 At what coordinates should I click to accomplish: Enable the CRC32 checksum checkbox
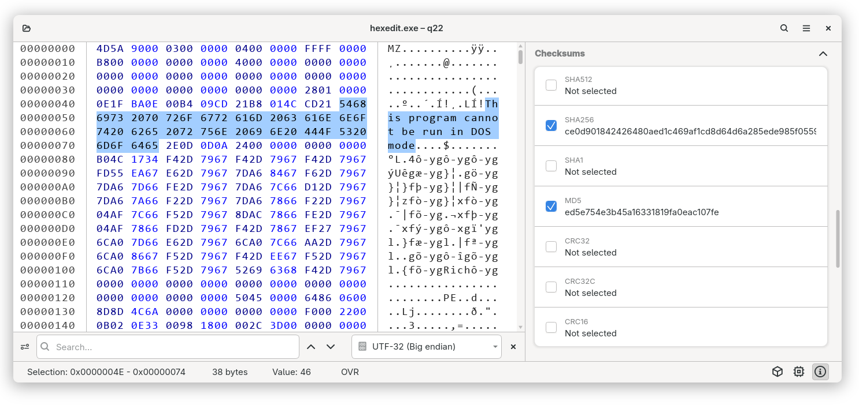coord(551,246)
